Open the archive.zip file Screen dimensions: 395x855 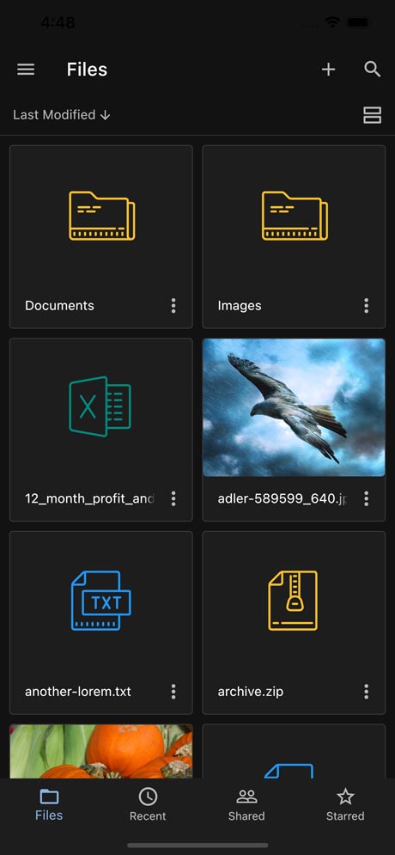pos(294,623)
